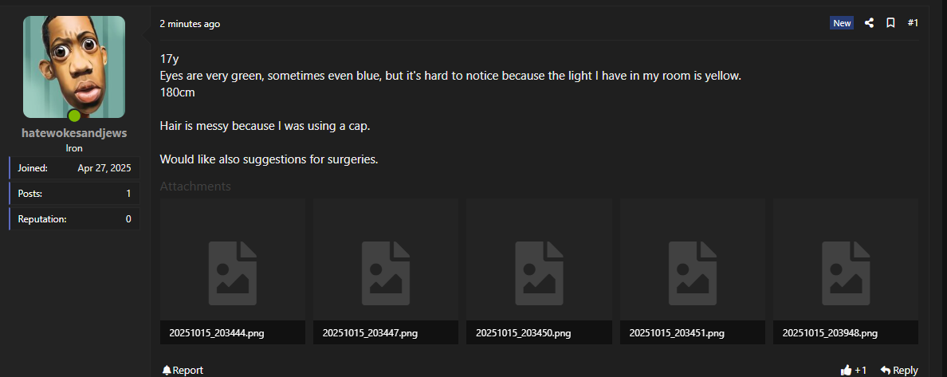This screenshot has height=377, width=947.
Task: Click the Joined date row
Action: pos(75,168)
